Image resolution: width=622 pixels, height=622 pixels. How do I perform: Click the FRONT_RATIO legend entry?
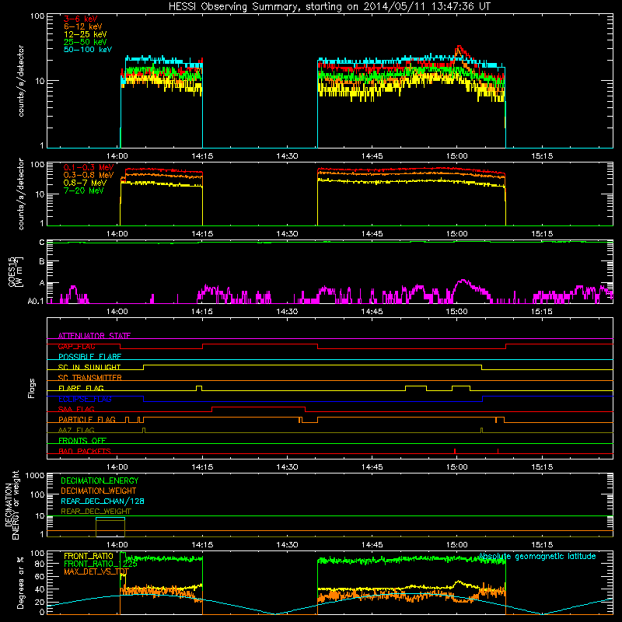(89, 556)
